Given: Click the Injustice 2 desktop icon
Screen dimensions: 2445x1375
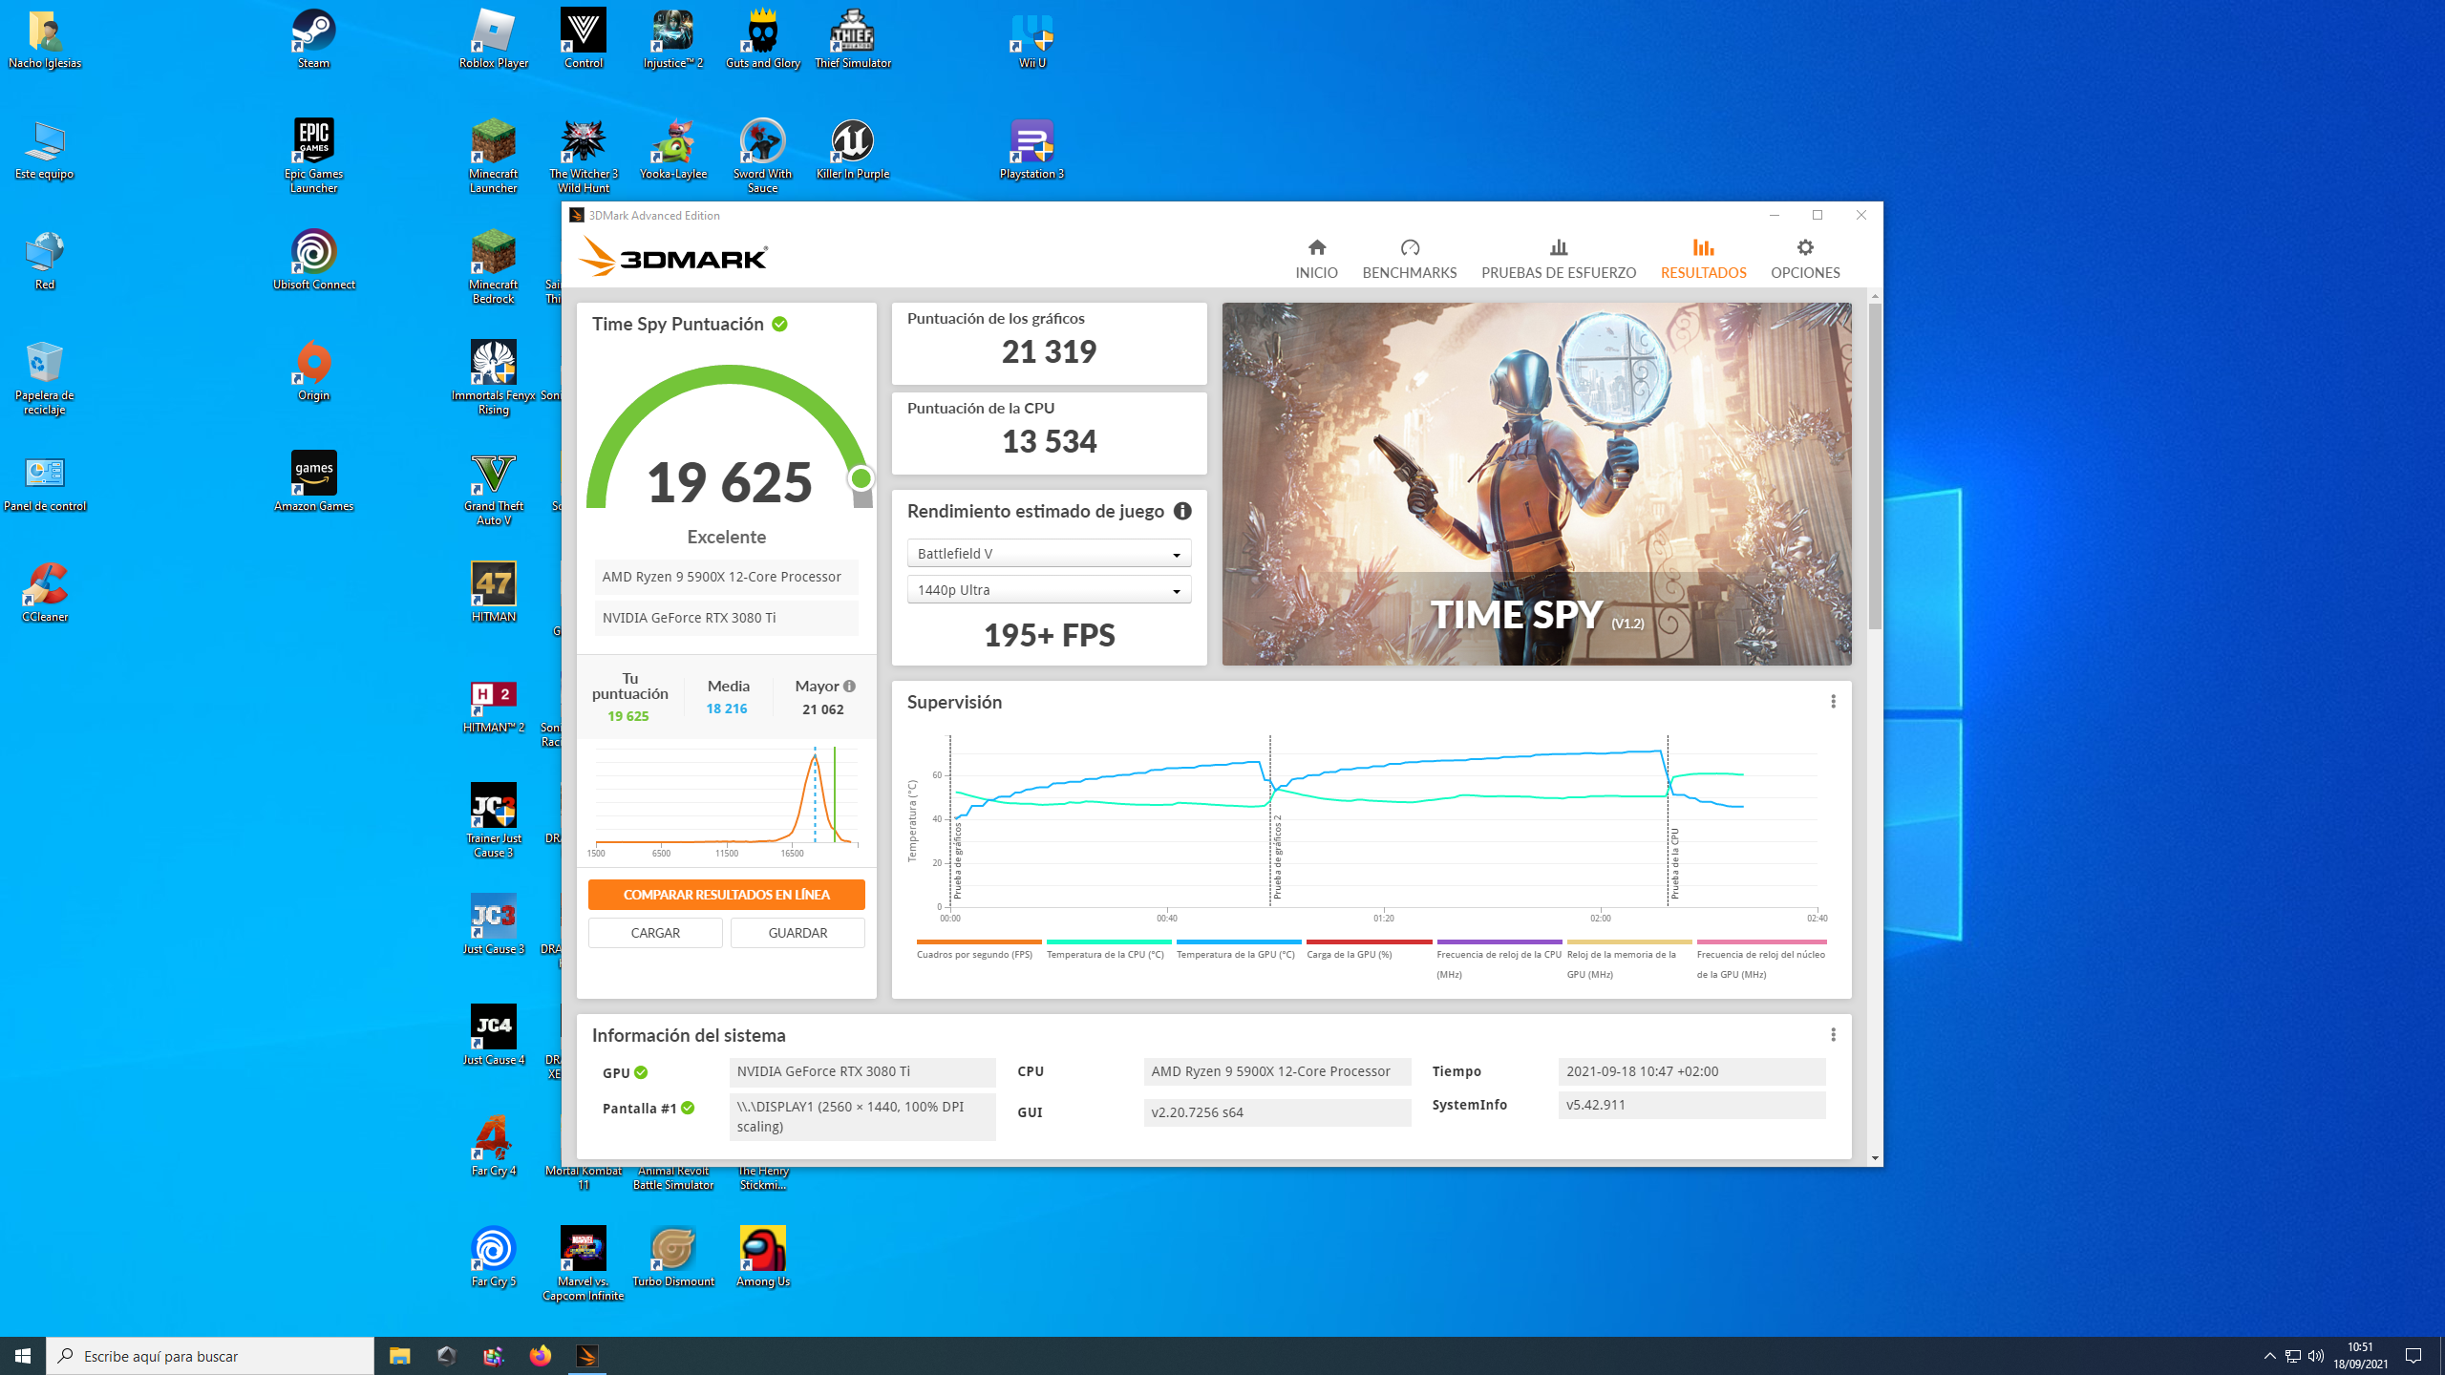Looking at the screenshot, I should click(672, 39).
